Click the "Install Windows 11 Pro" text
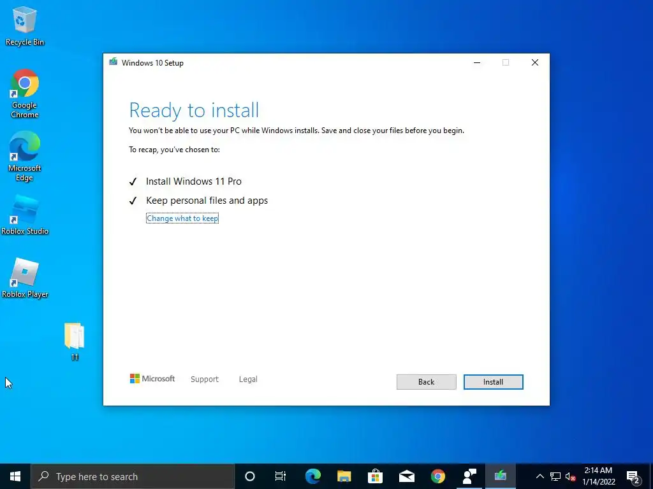 point(194,181)
